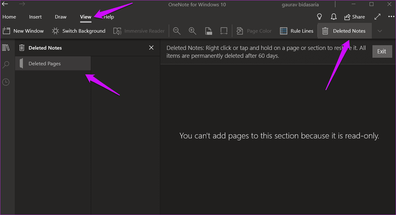
Task: Expand the ribbon overflow chevron
Action: (380, 31)
